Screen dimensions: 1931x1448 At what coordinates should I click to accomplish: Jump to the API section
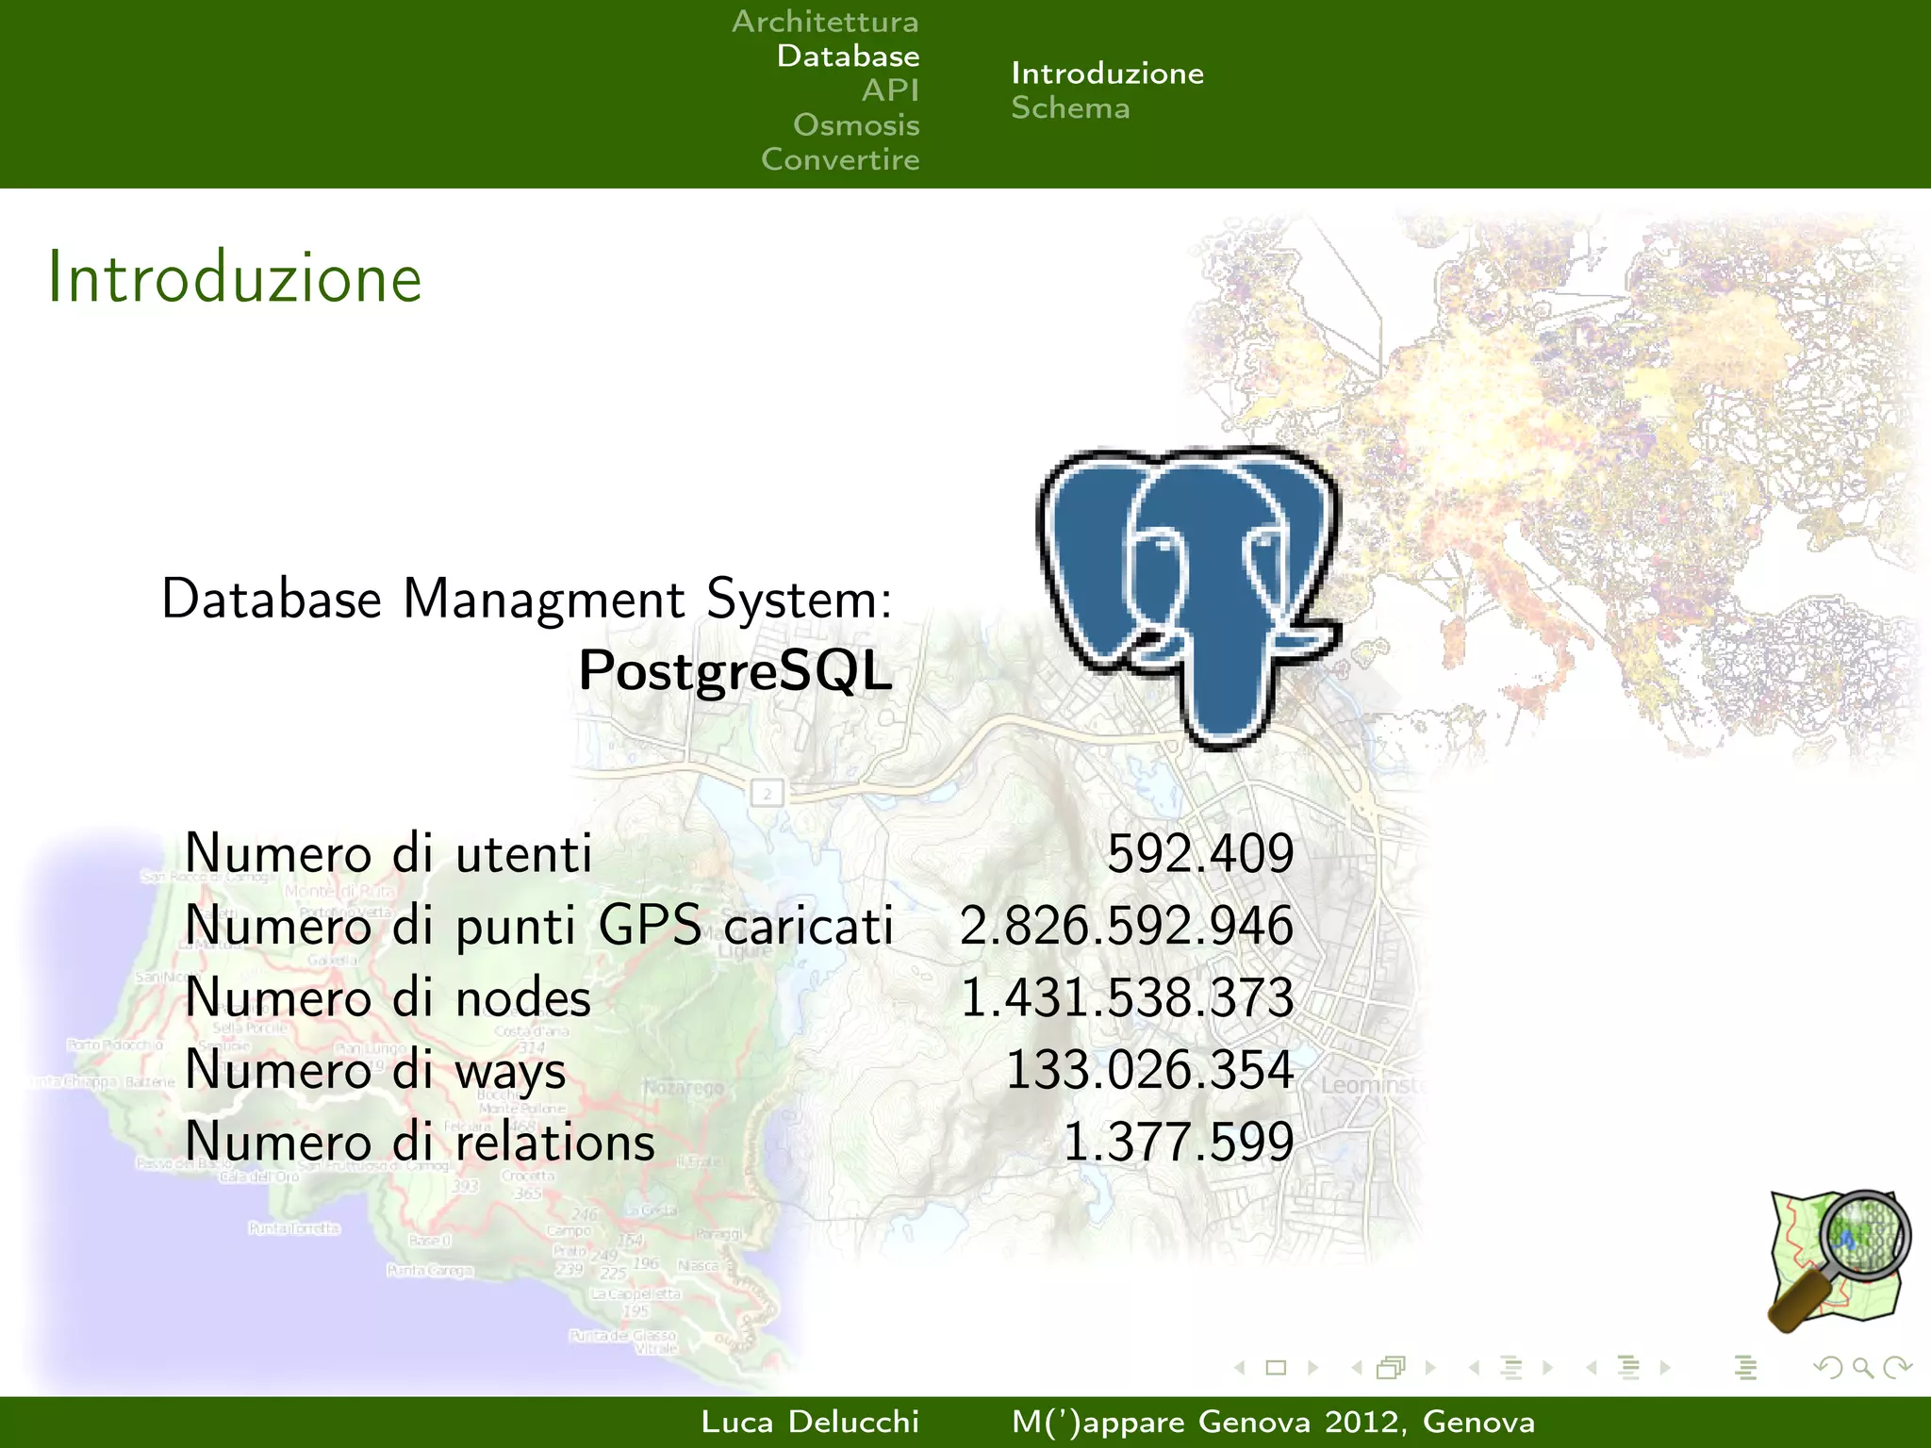[890, 90]
